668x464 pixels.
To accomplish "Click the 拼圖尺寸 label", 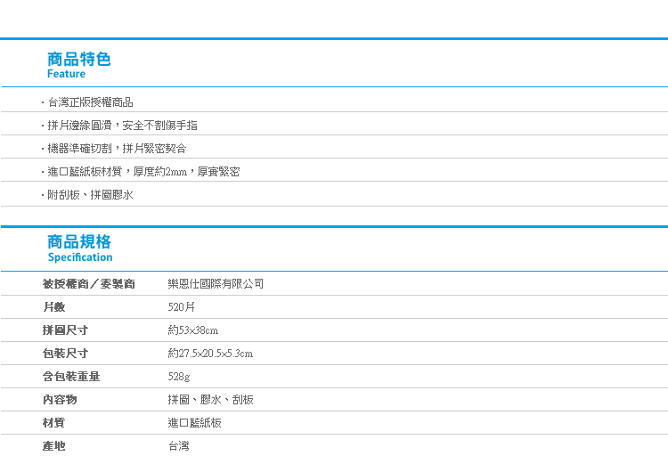I will 65,330.
